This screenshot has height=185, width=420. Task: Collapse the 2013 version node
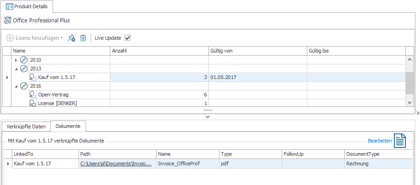(x=16, y=69)
